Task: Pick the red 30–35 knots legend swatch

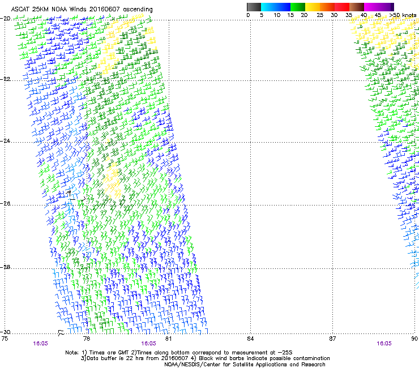Action: [342, 7]
